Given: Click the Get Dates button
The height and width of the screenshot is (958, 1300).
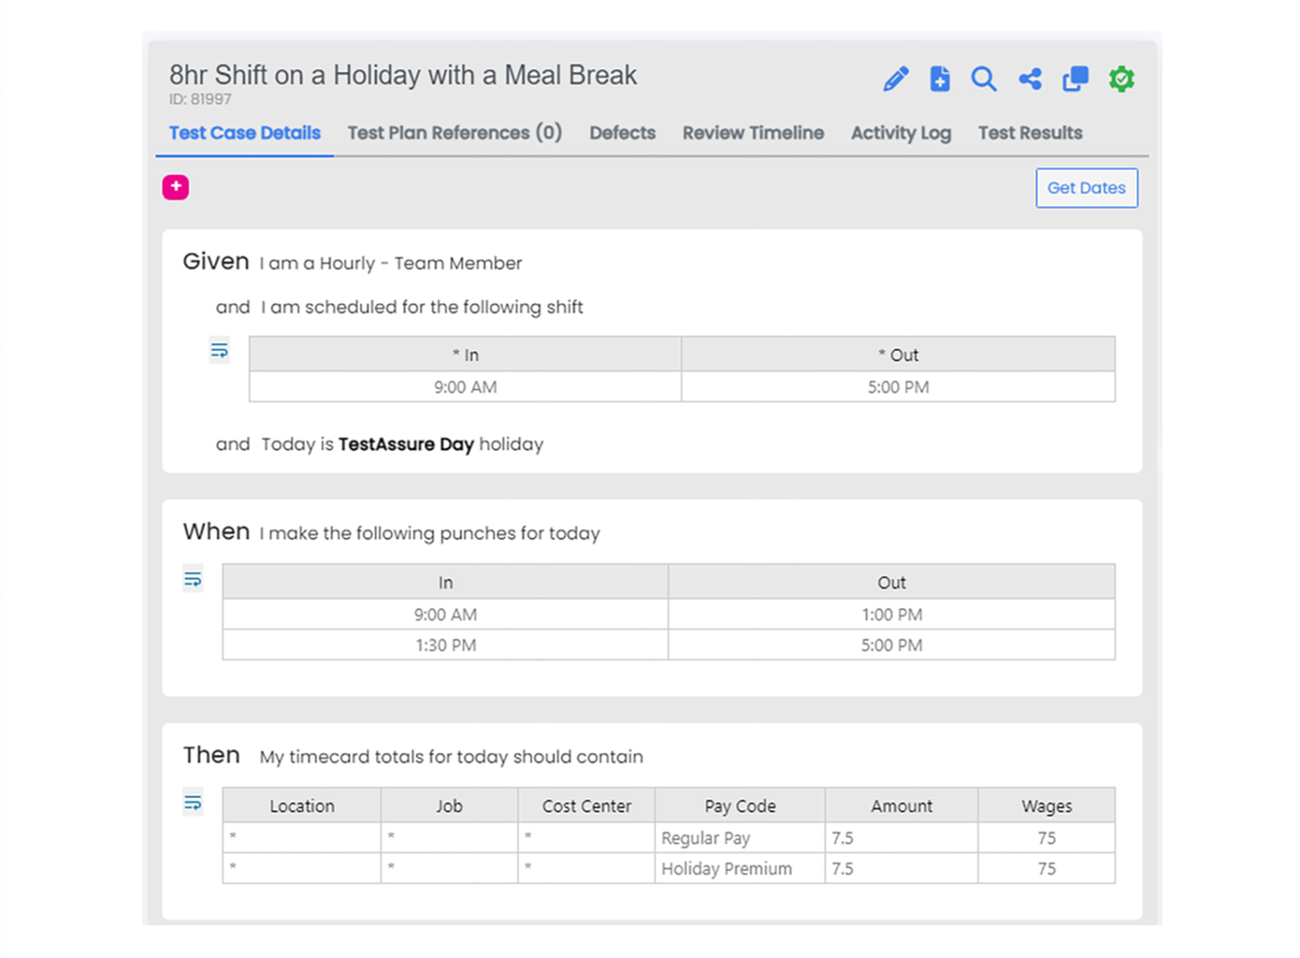Looking at the screenshot, I should coord(1086,188).
